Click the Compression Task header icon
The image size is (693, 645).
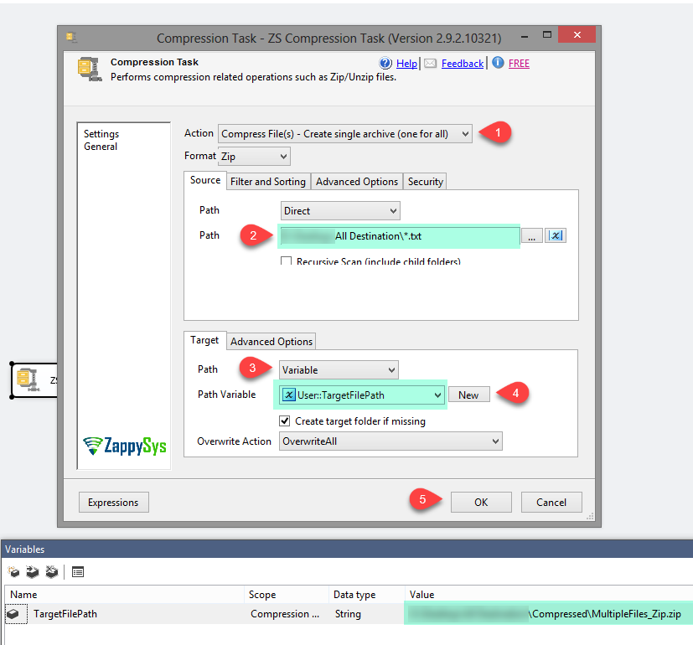pyautogui.click(x=90, y=69)
